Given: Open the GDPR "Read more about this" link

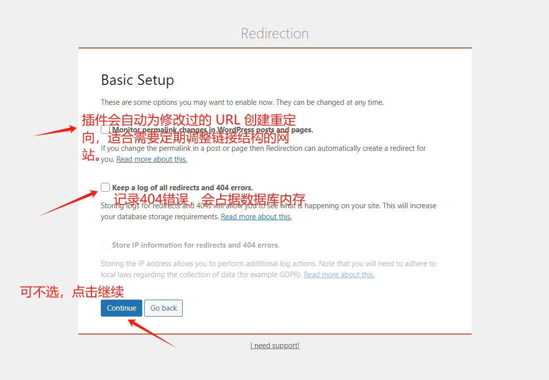Looking at the screenshot, I should [x=339, y=274].
